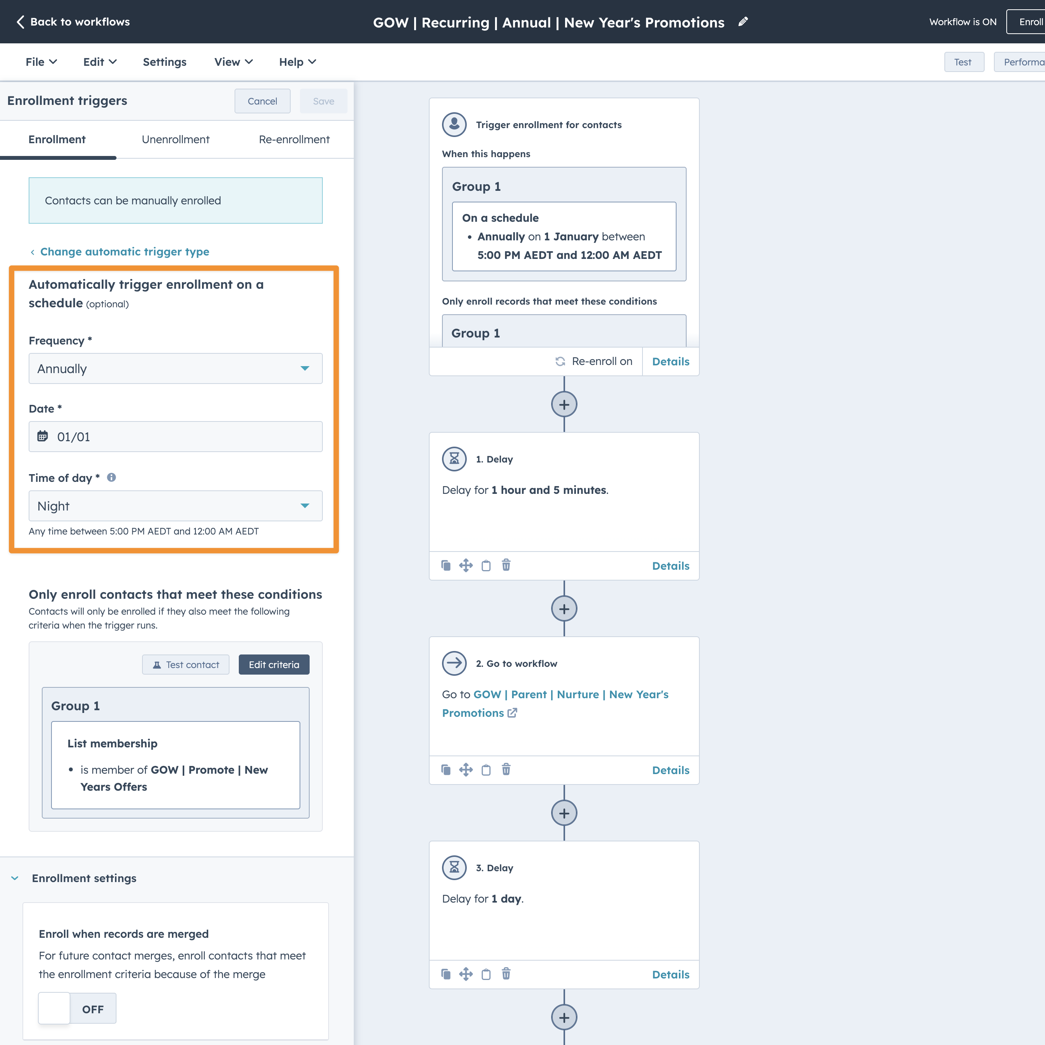
Task: Click the calendar icon in the Date field
Action: (43, 436)
